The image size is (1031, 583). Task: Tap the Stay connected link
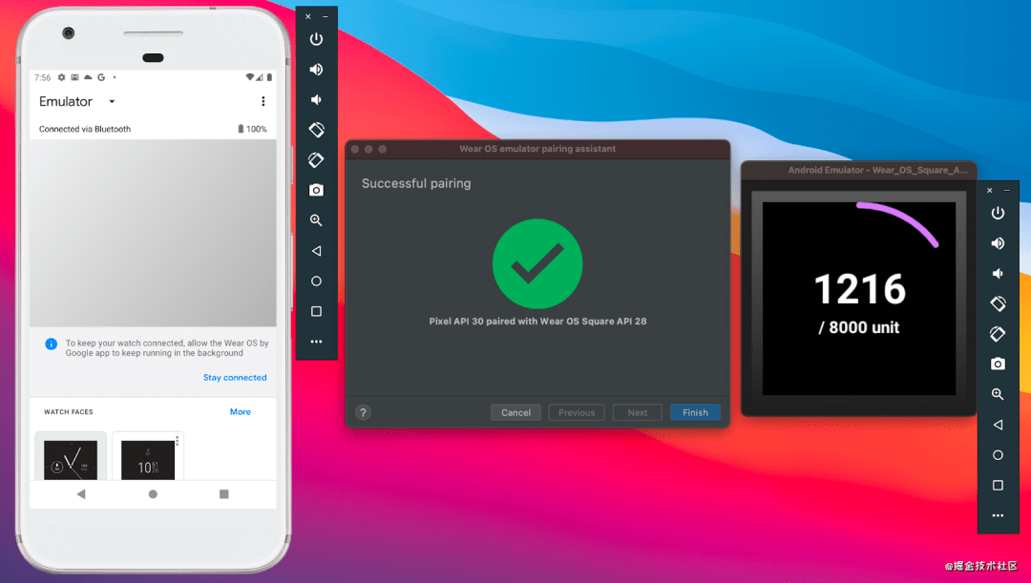[x=235, y=377]
